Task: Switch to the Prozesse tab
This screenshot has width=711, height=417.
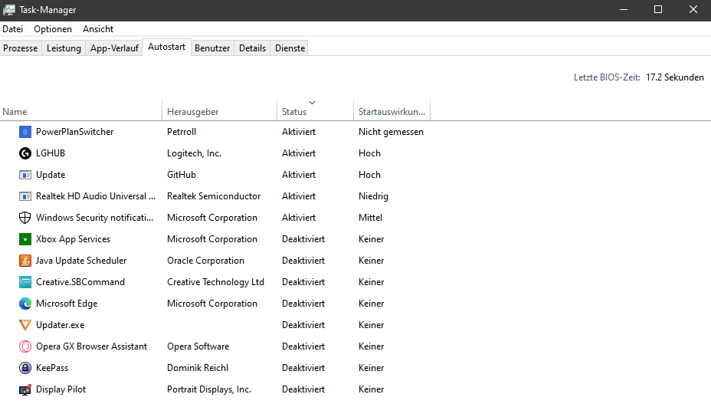Action: click(21, 48)
